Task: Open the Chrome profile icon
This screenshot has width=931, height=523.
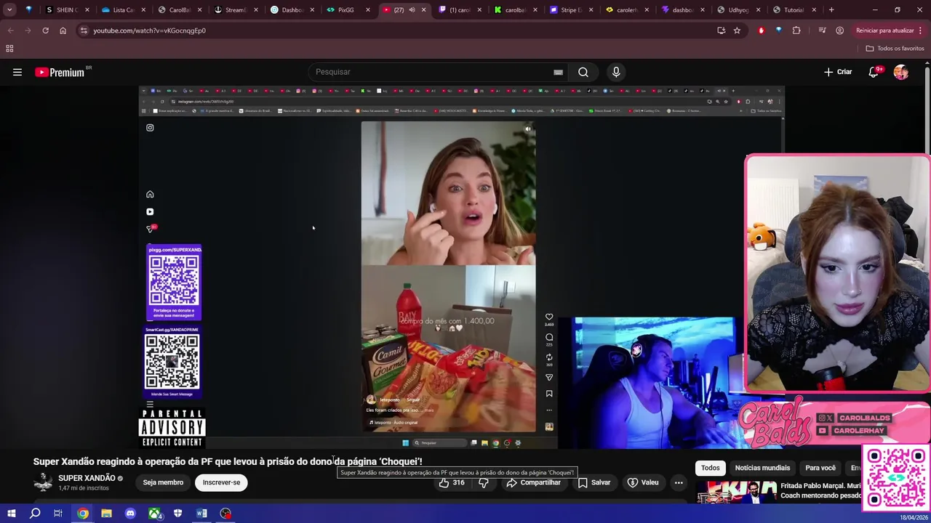Action: tap(840, 31)
